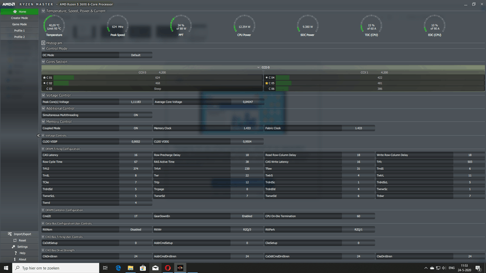The image size is (486, 273).
Task: Click the GearDownEn Enabled value
Action: 247,217
